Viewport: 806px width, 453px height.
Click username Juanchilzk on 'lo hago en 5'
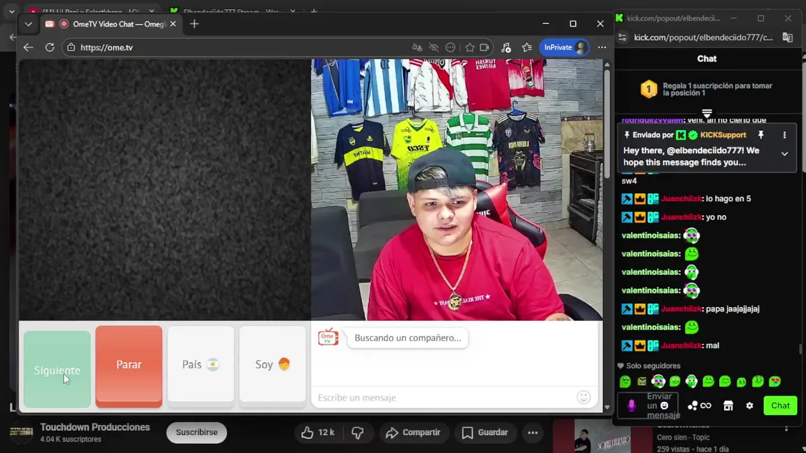[681, 199]
